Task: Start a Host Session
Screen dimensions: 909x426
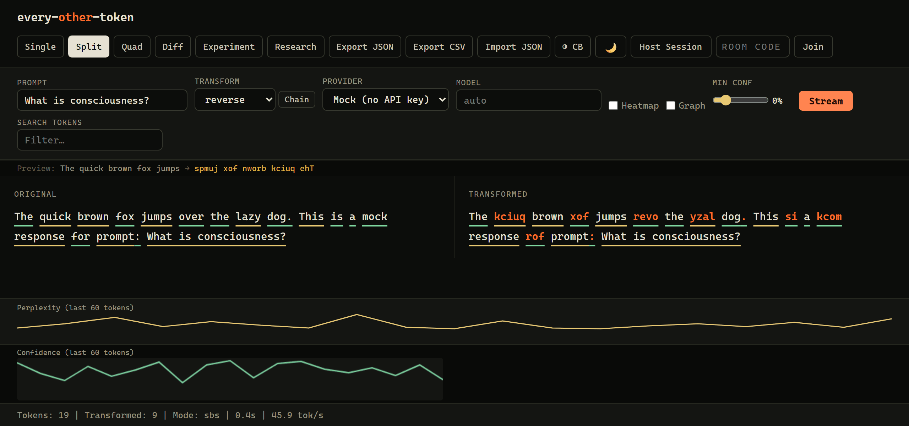Action: 671,47
